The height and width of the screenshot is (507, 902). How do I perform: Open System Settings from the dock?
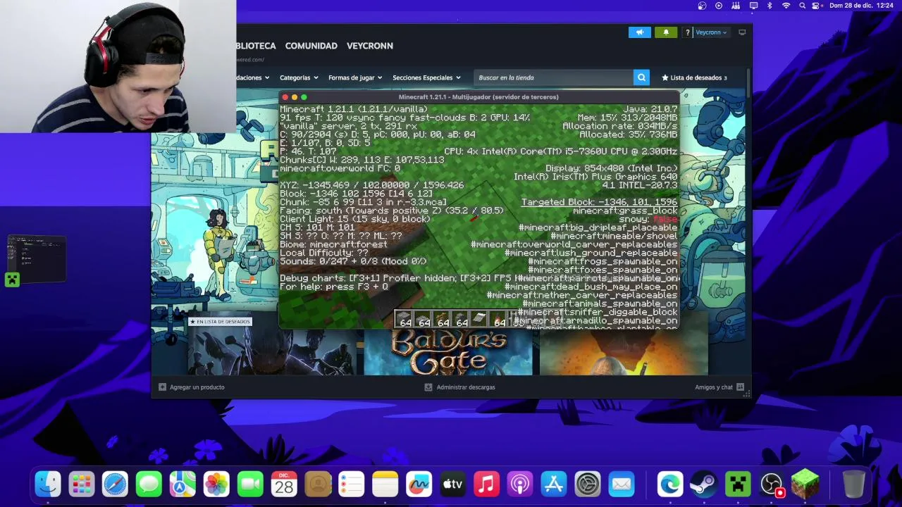pyautogui.click(x=588, y=484)
